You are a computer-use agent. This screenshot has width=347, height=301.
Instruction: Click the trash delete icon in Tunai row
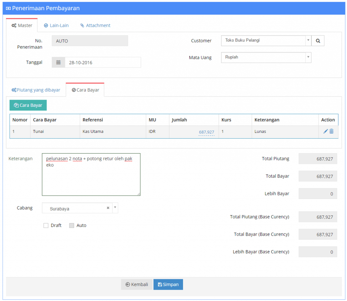pos(331,131)
